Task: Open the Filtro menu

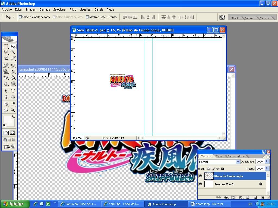Action: [73, 9]
